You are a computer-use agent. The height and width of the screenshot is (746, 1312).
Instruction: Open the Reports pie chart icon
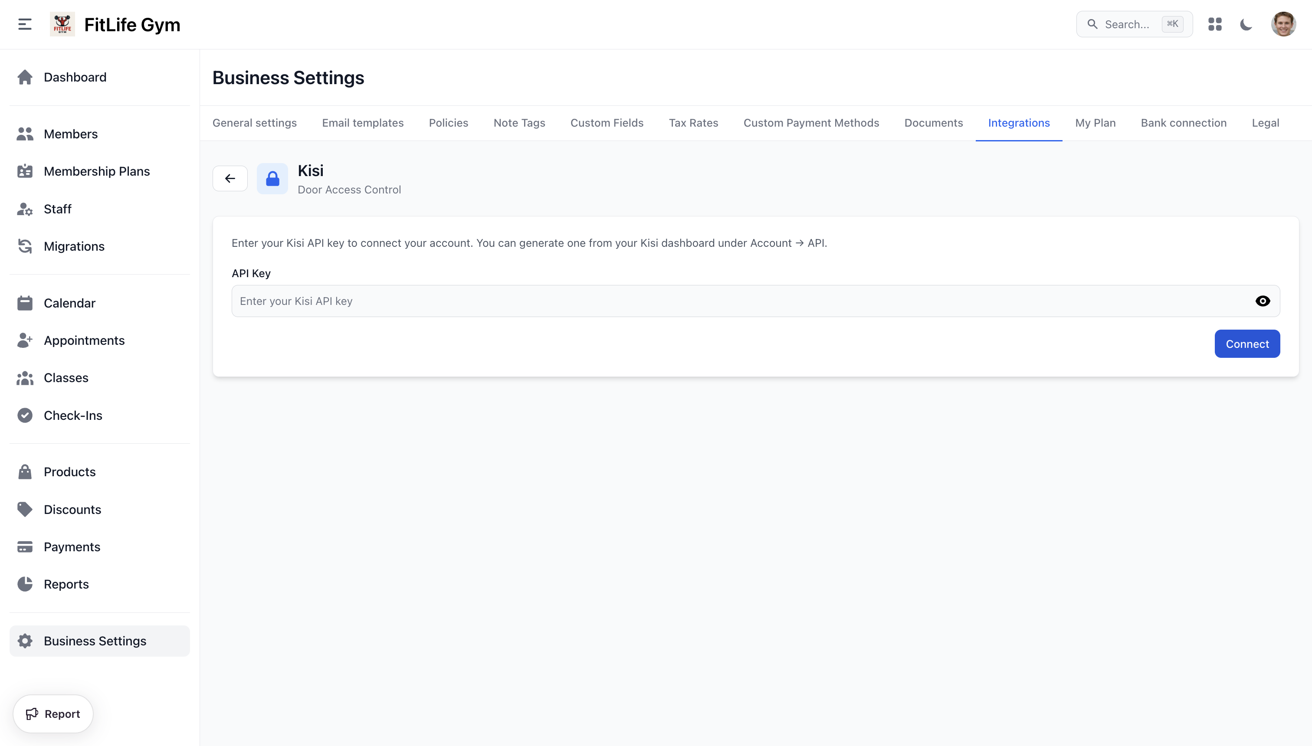(25, 584)
